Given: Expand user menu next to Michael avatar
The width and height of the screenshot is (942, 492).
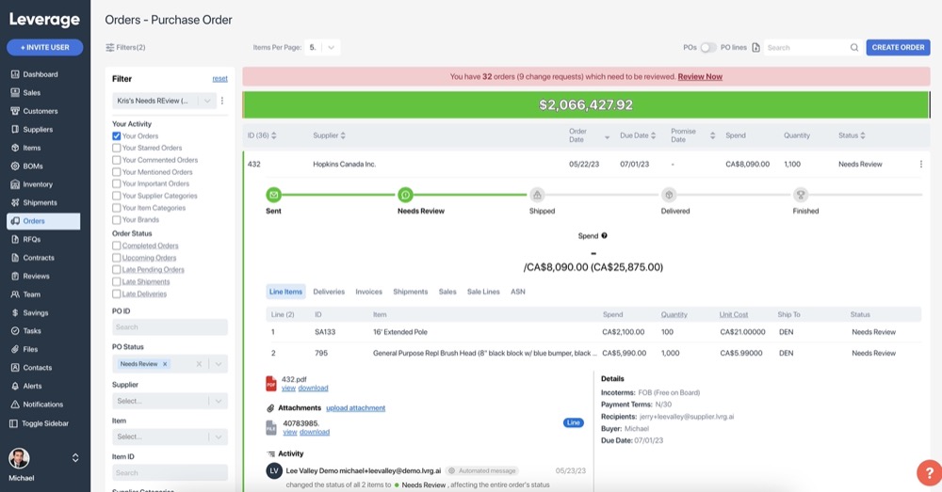Looking at the screenshot, I should point(75,458).
